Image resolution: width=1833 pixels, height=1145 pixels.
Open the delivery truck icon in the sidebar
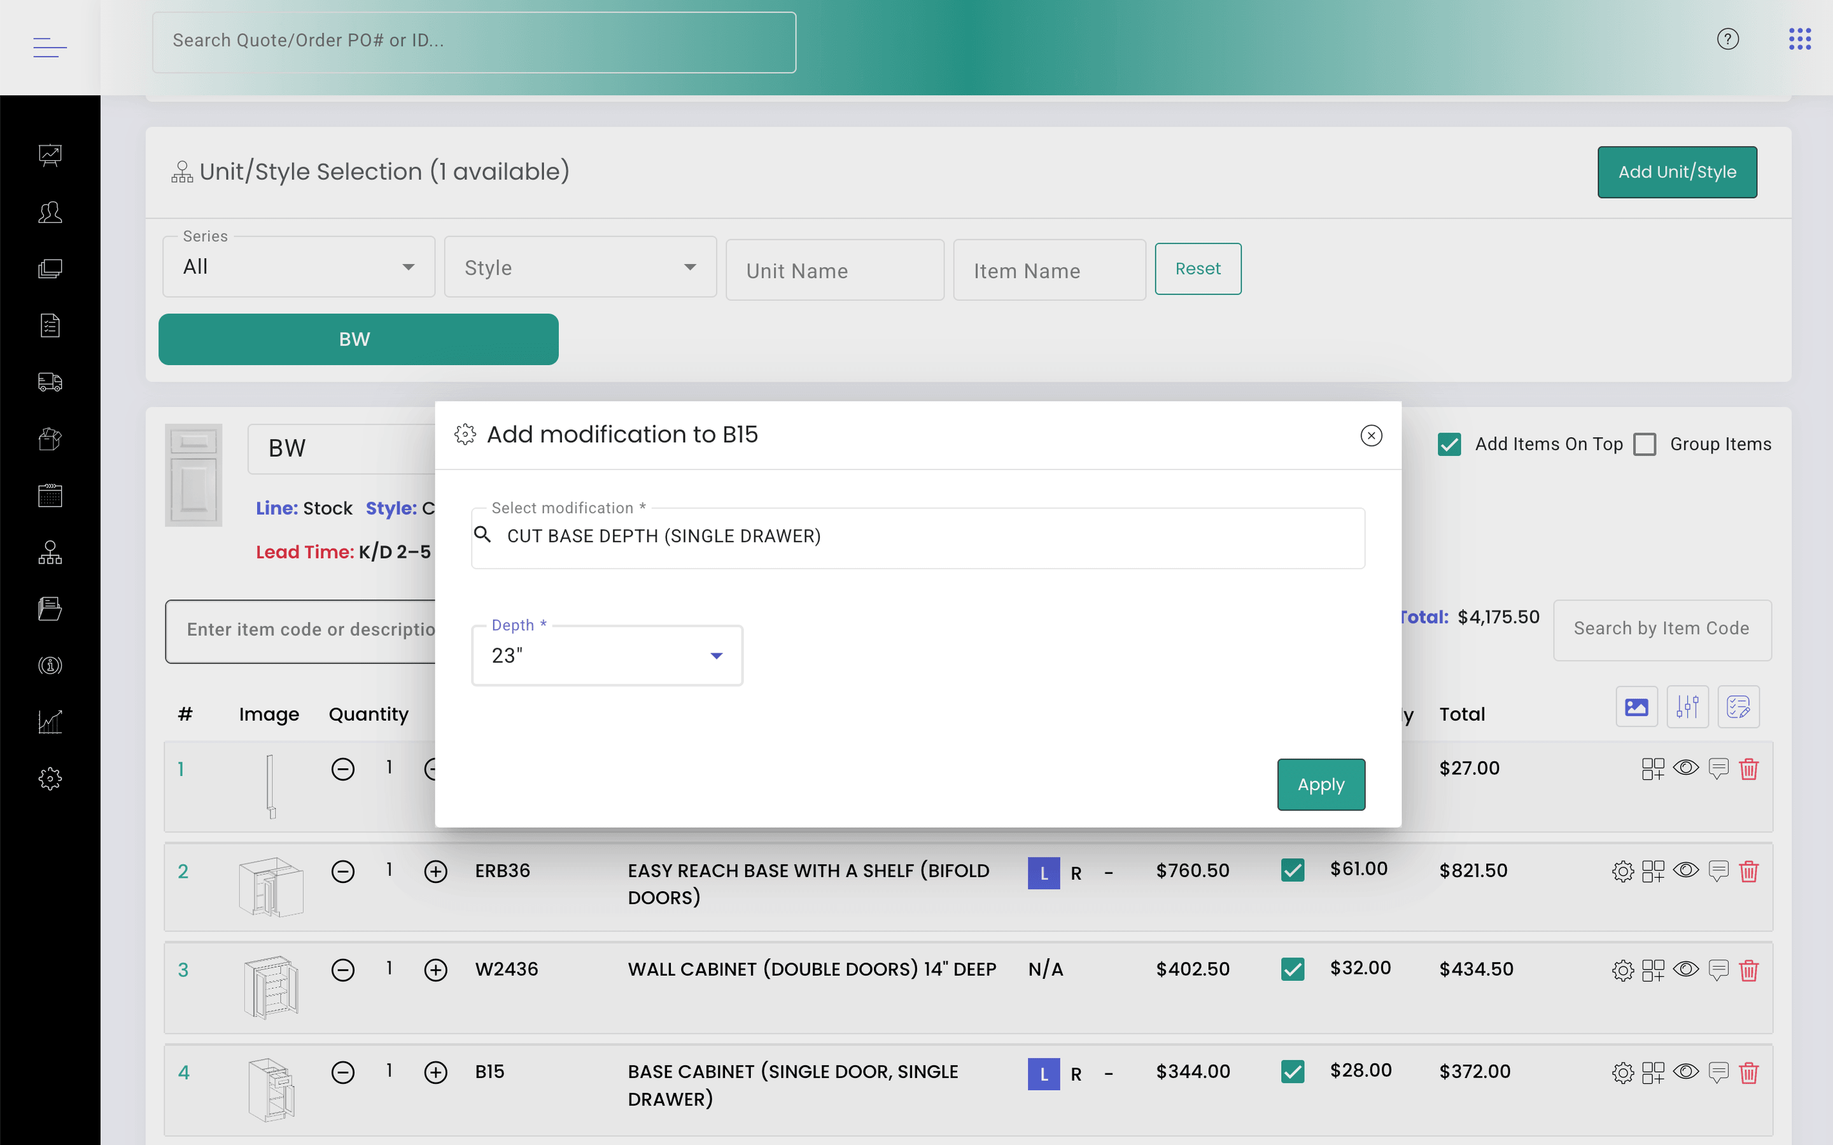(x=50, y=382)
